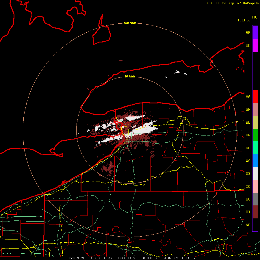
Task: Click the ND black legend swatch
Action: pyautogui.click(x=255, y=225)
